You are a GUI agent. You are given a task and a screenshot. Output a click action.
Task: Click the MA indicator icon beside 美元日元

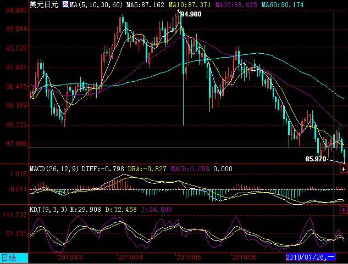65,4
